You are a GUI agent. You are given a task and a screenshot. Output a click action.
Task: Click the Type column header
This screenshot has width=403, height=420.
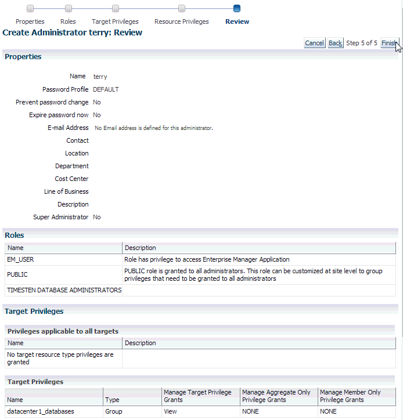coord(132,397)
